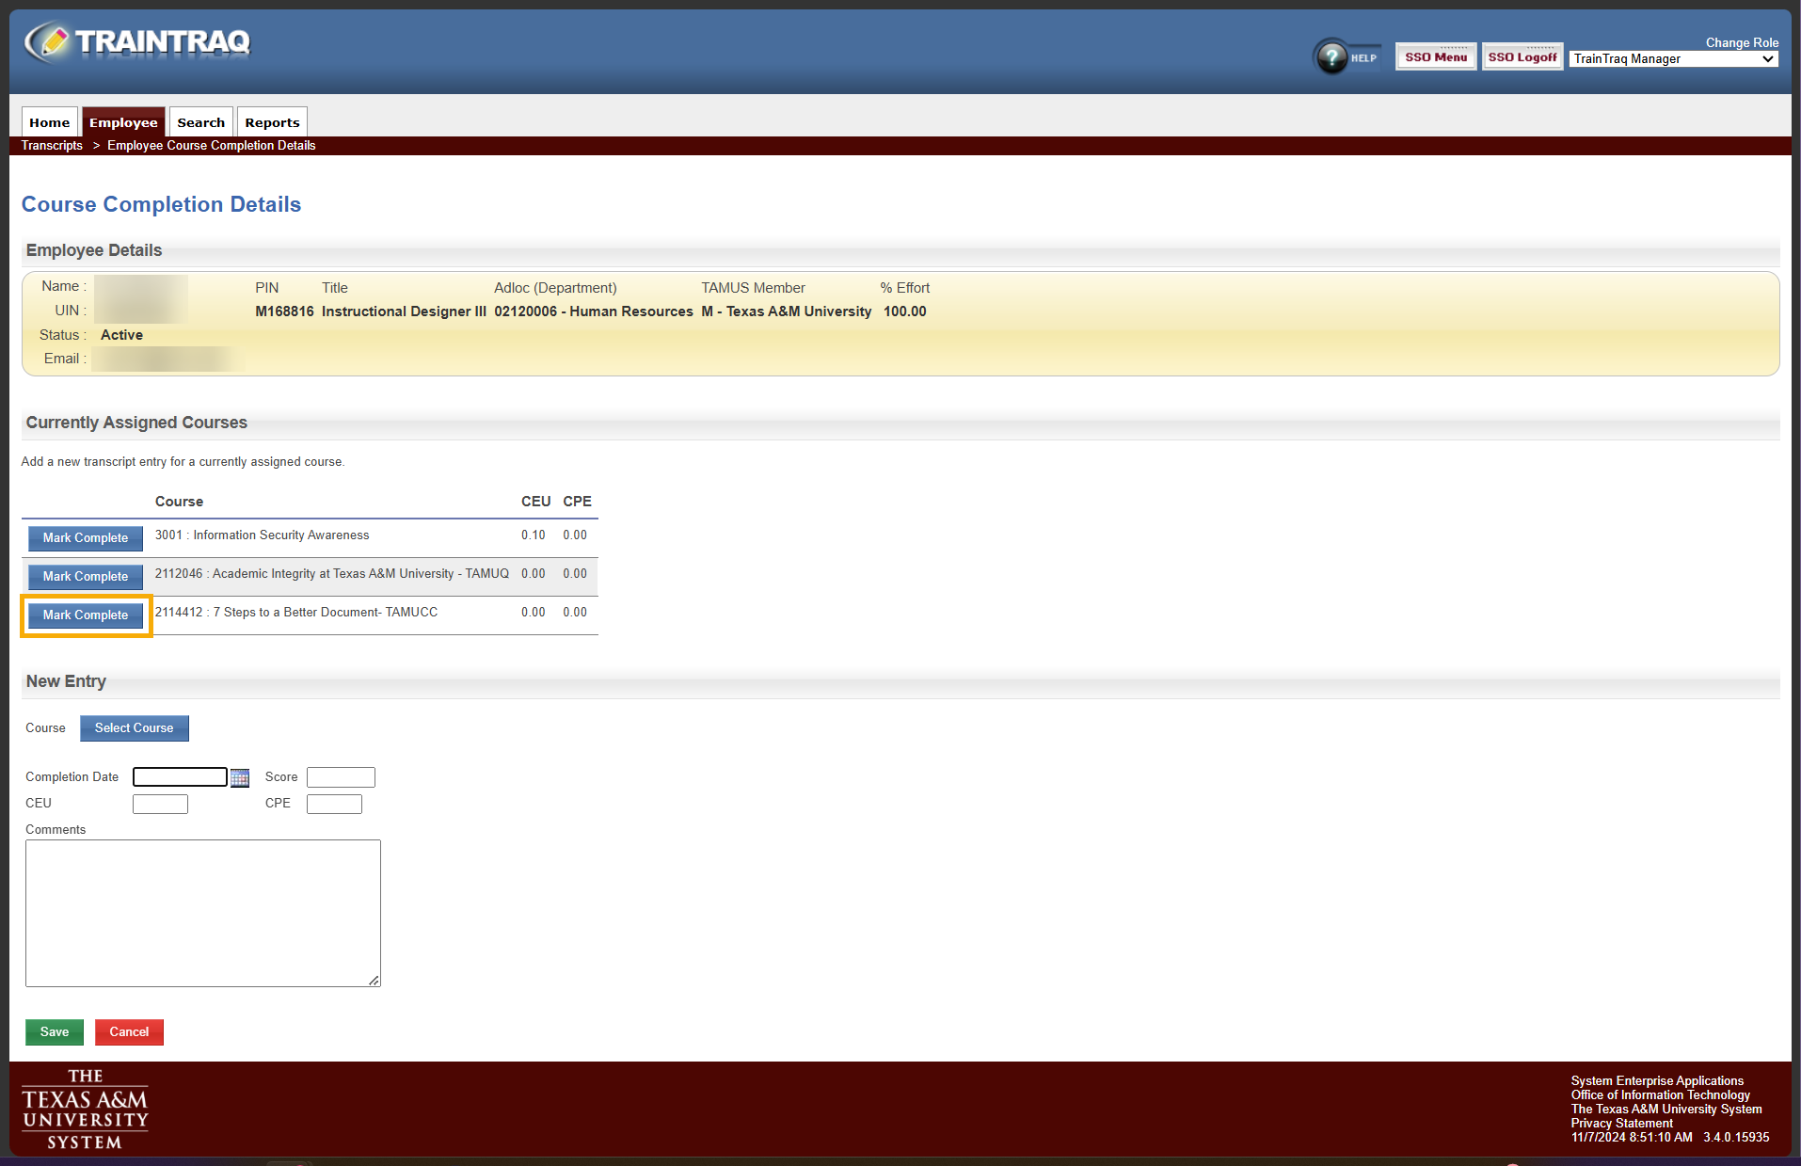The width and height of the screenshot is (1801, 1166).
Task: Mark Academic Integrity at Texas A&M complete
Action: click(85, 576)
